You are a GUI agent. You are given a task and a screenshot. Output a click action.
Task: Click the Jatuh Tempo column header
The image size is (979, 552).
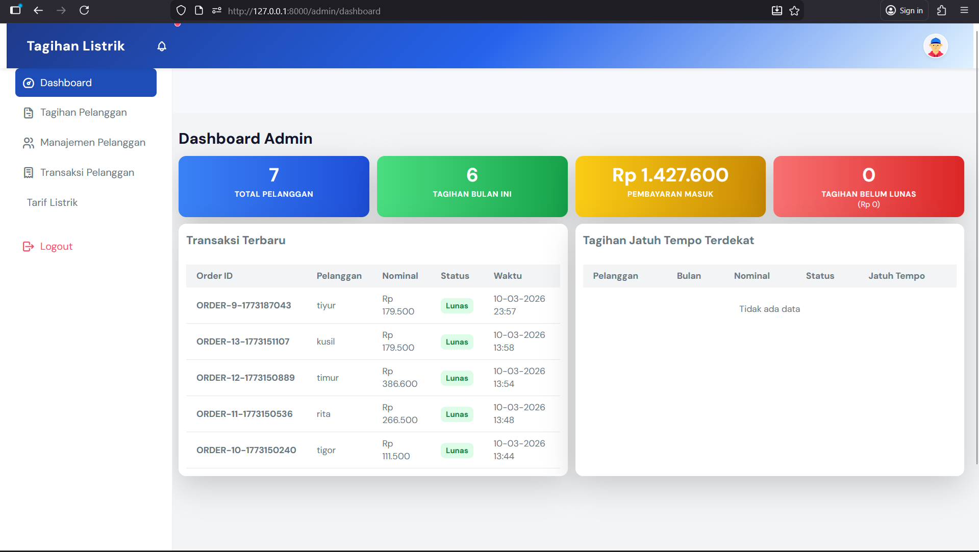[x=896, y=276]
